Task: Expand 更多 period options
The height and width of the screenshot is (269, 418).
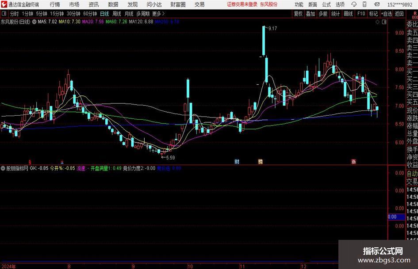Action: 158,14
